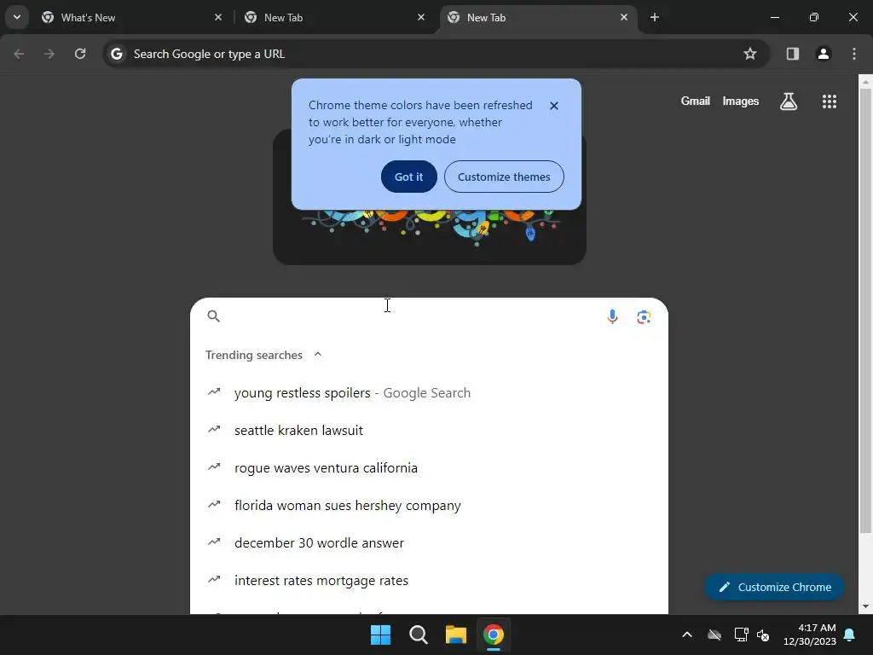The height and width of the screenshot is (655, 873).
Task: Go back with the back arrow
Action: (x=19, y=54)
